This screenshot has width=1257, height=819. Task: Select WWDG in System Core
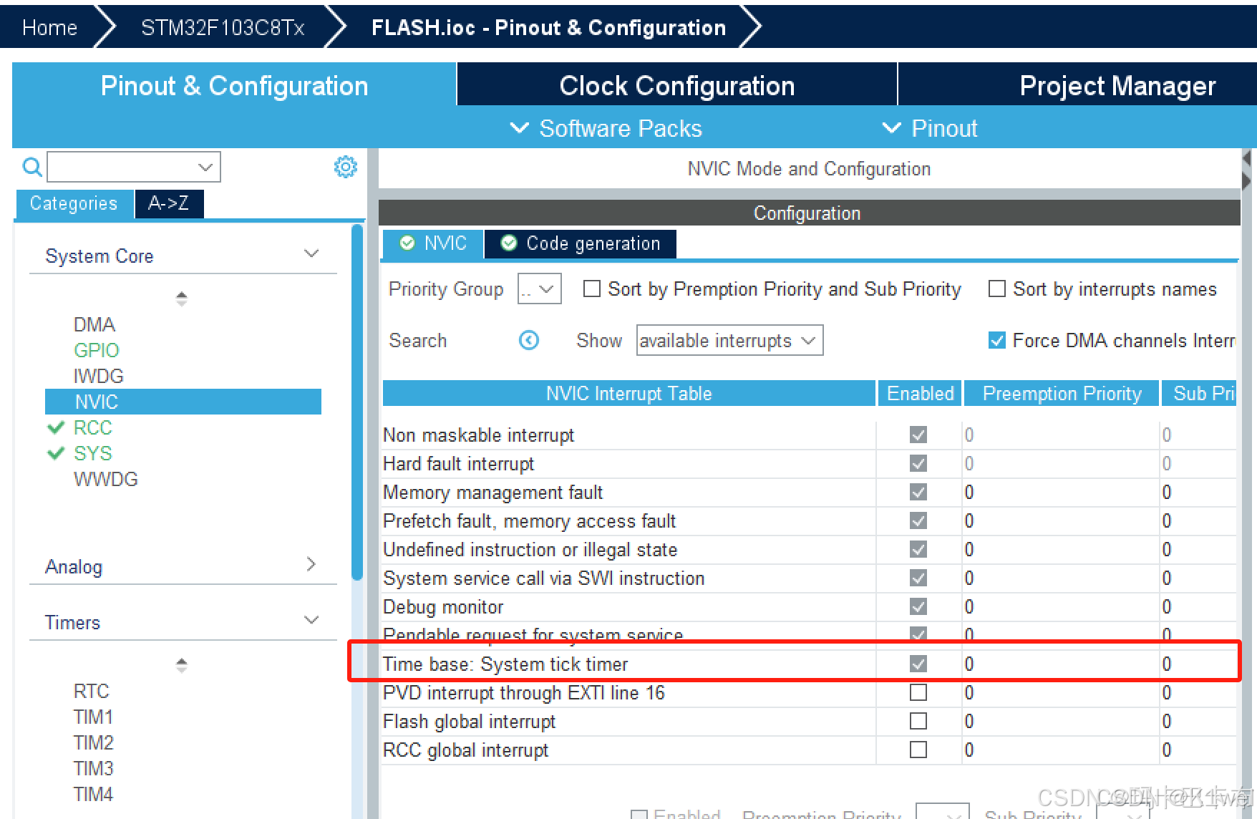point(105,479)
